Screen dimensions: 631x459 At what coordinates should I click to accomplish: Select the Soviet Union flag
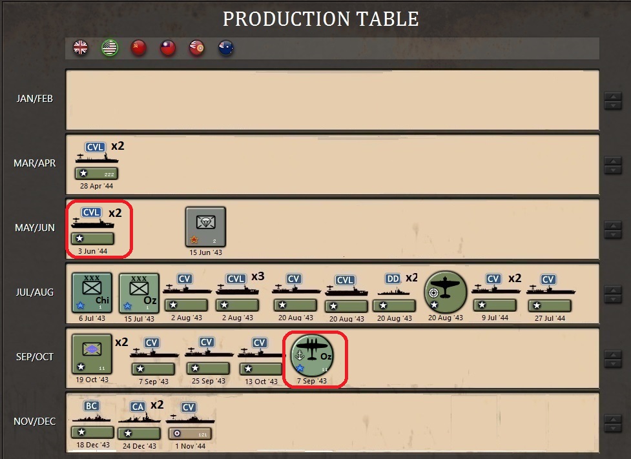click(x=138, y=48)
